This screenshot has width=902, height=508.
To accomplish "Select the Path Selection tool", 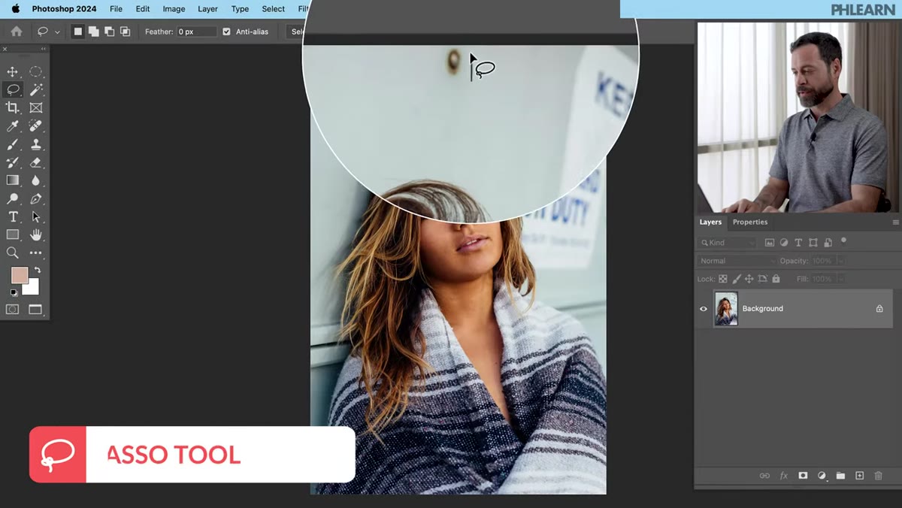I will pos(35,217).
